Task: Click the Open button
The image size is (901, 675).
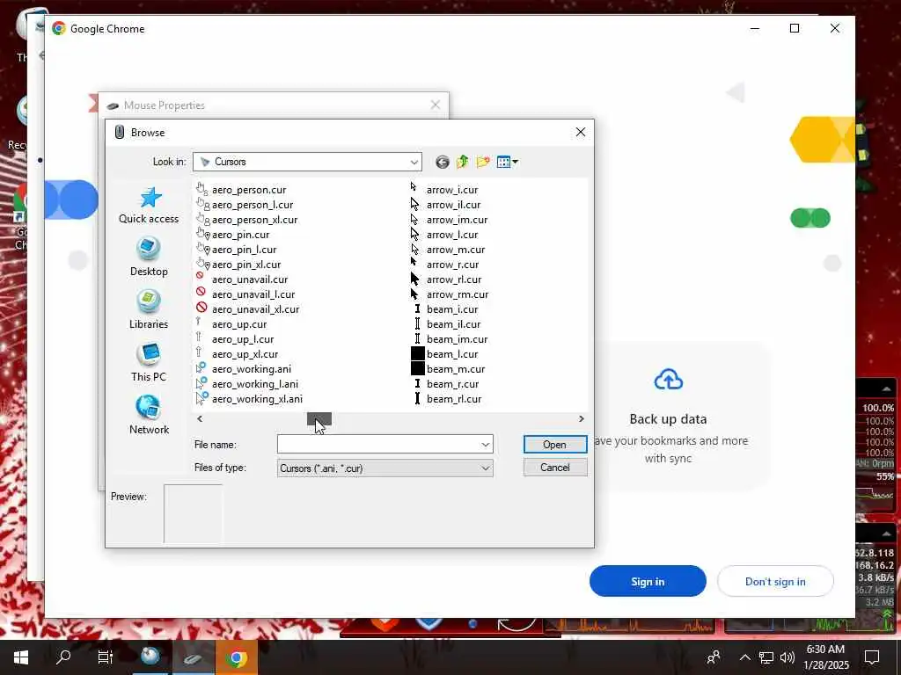Action: click(x=555, y=444)
